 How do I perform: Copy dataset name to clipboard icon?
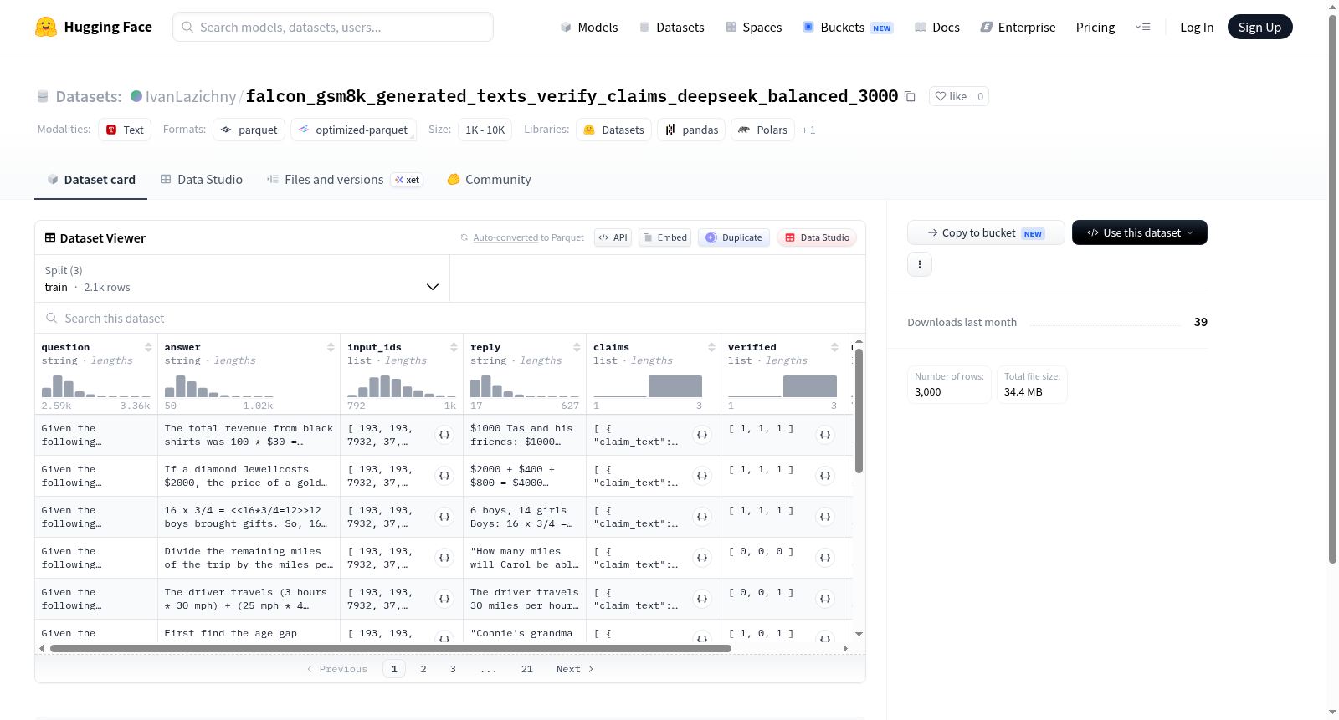coord(910,96)
